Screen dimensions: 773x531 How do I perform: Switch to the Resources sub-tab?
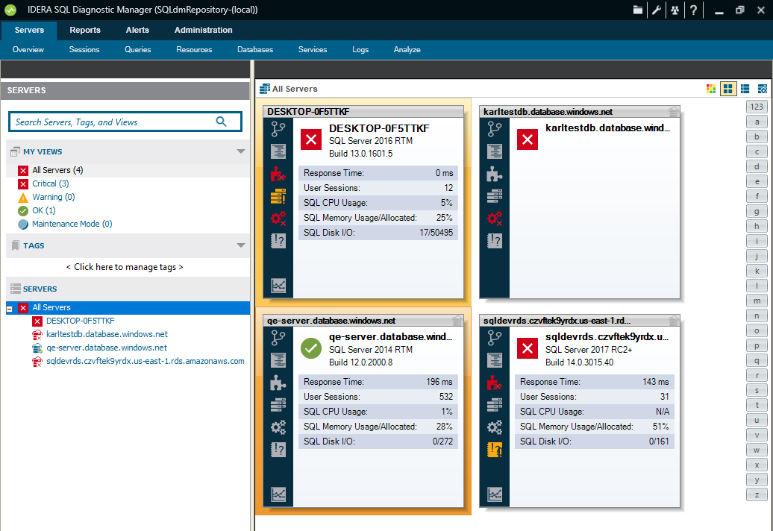coord(194,50)
